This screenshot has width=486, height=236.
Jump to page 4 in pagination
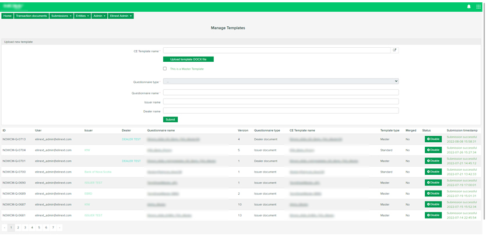tap(32, 228)
